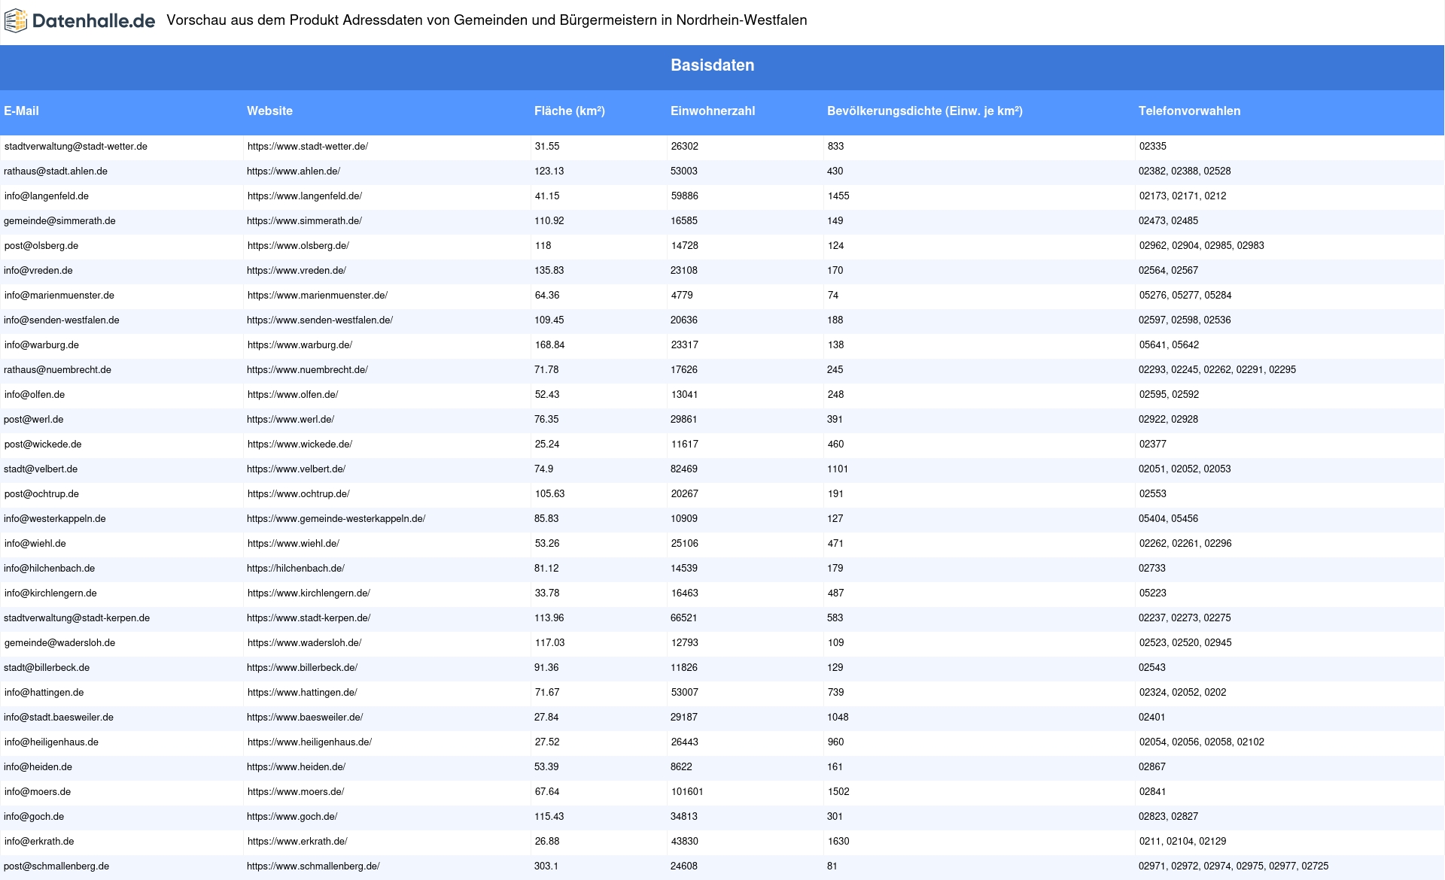Select email info@erkrath.de
Image resolution: width=1445 pixels, height=880 pixels.
point(39,842)
